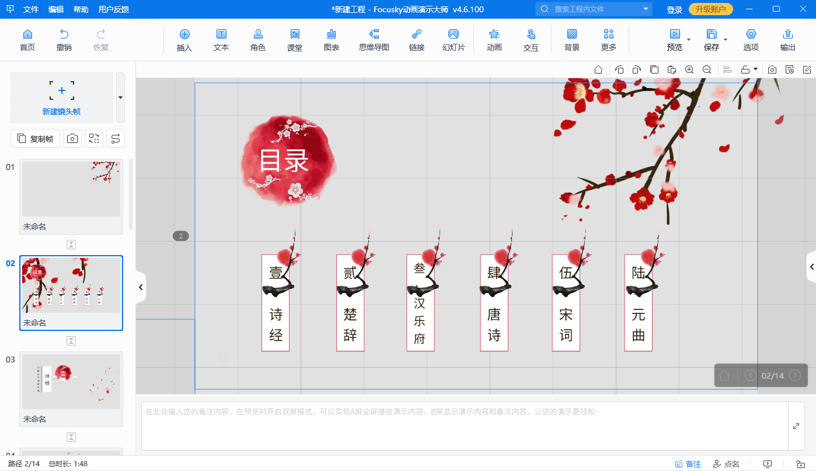816x471 pixels.
Task: Open the 首页 home toolbar button
Action: click(27, 40)
